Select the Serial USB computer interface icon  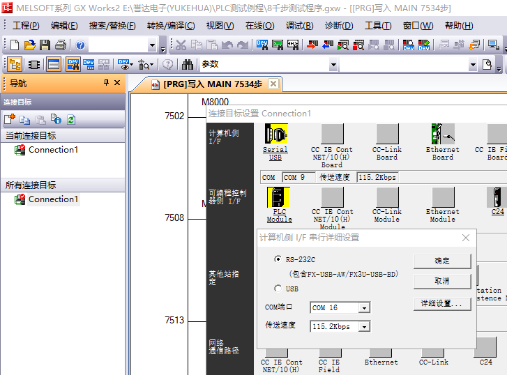point(275,134)
